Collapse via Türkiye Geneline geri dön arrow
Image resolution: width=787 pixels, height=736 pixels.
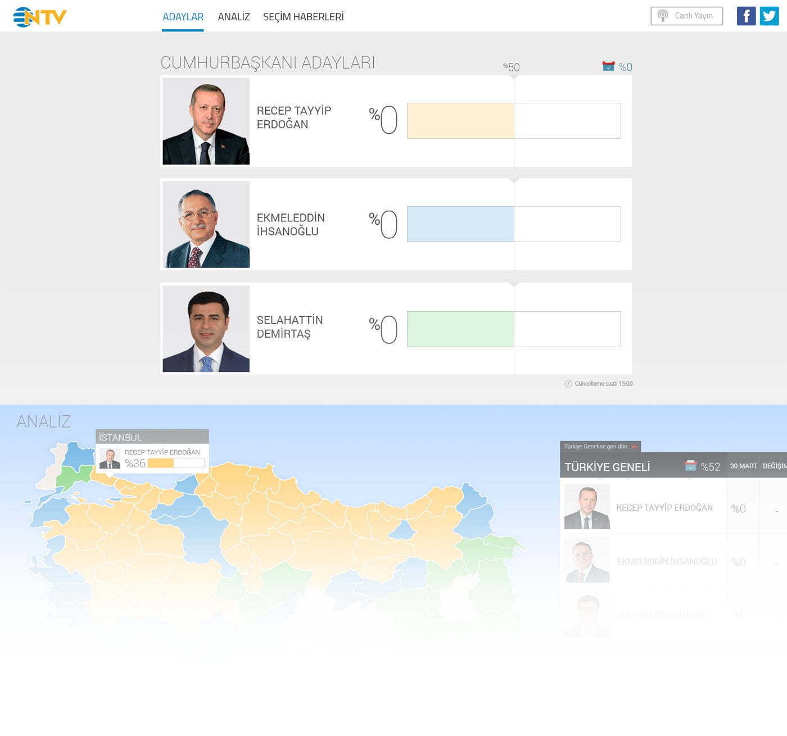635,447
